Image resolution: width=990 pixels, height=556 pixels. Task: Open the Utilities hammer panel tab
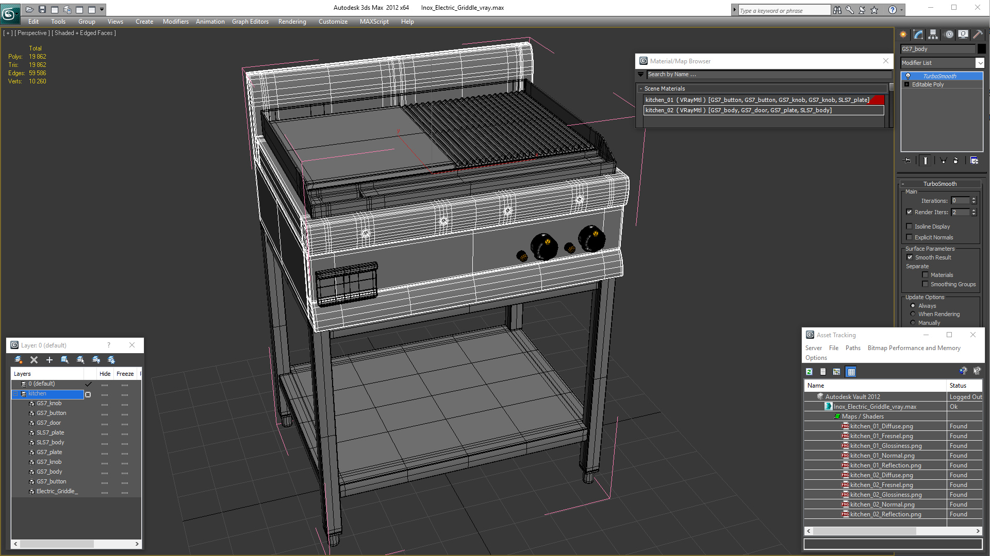click(x=978, y=34)
